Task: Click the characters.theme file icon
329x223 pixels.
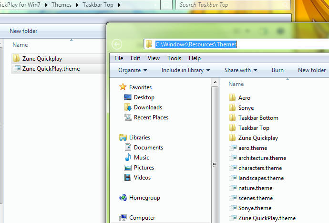Action: (x=233, y=168)
